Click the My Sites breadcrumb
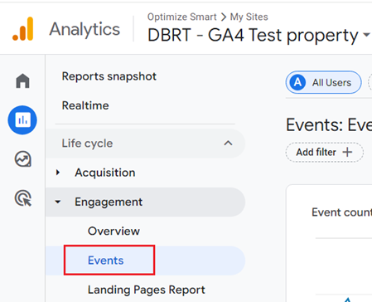 249,17
